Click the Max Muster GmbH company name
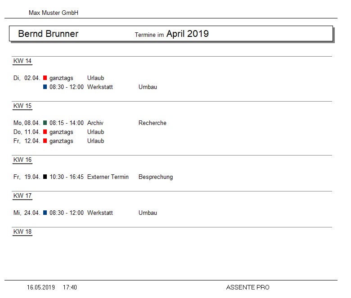Image resolution: width=351 pixels, height=298 pixels. 54,13
